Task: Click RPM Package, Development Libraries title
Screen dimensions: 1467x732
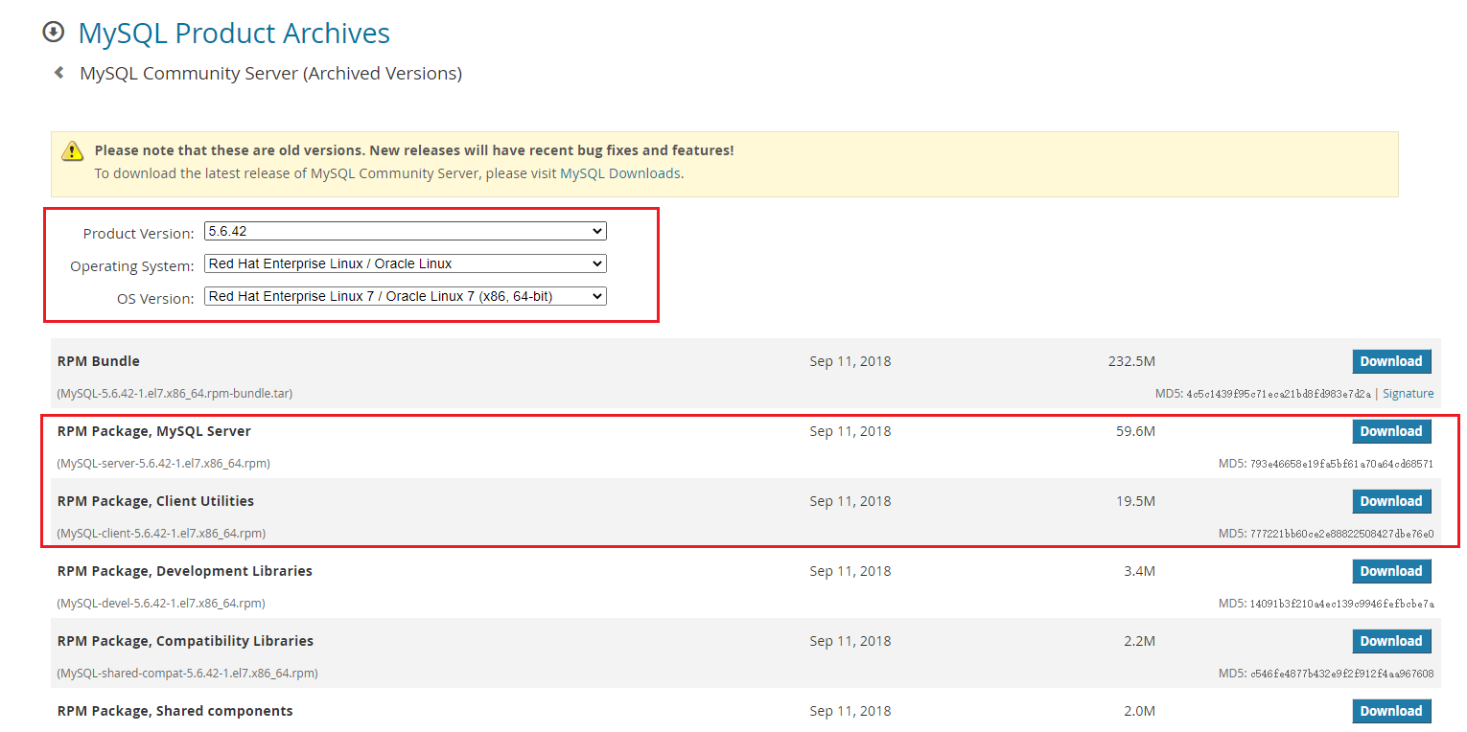Action: [185, 571]
